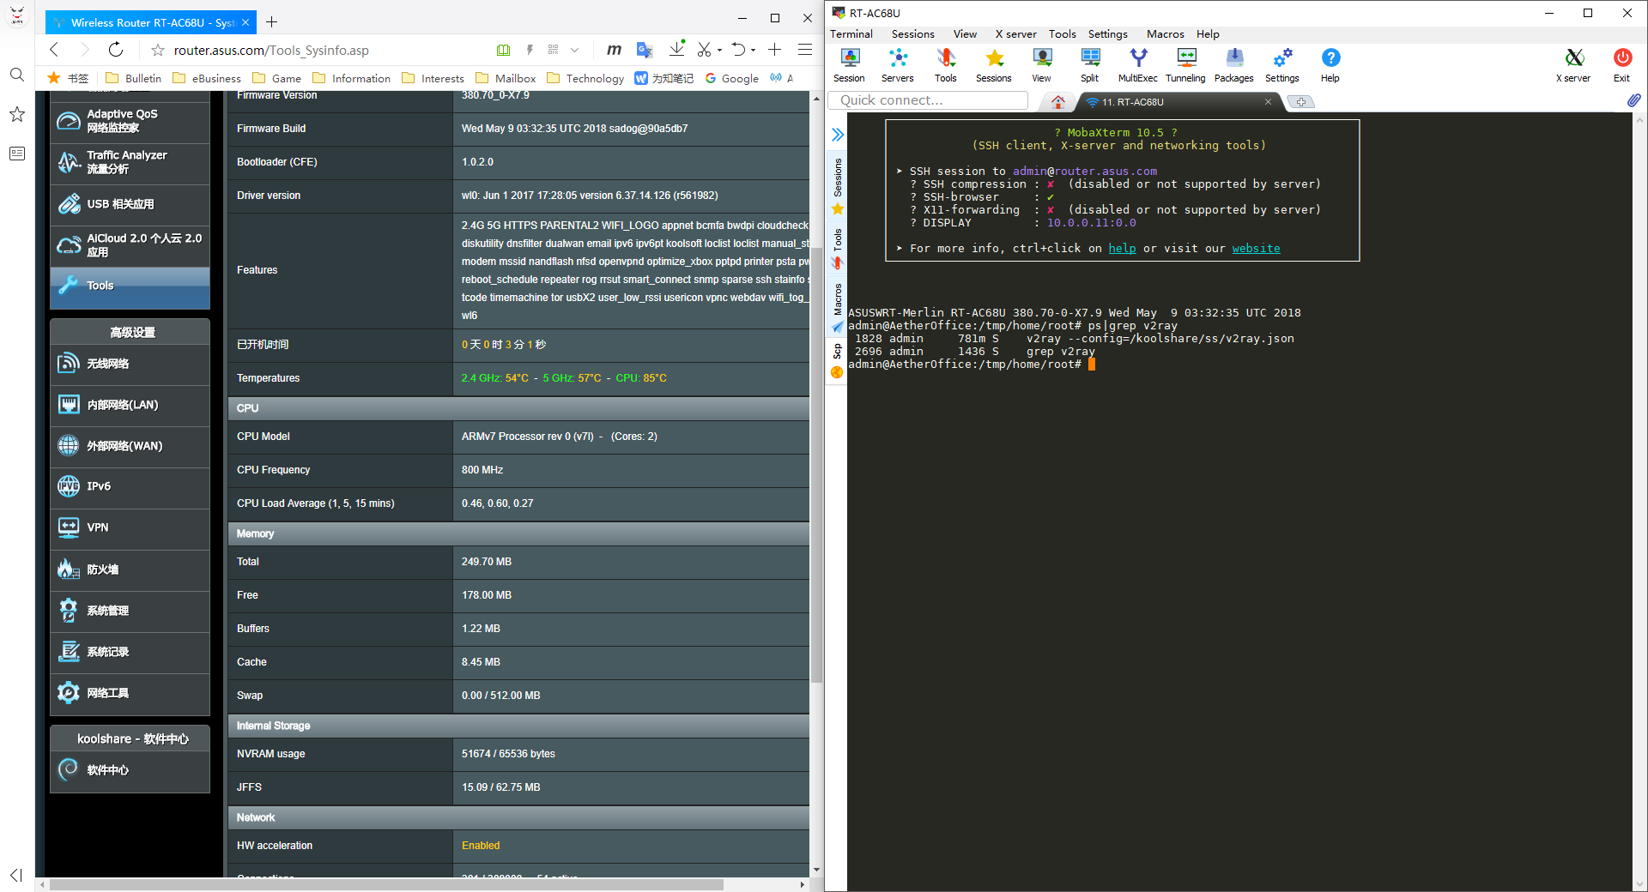Click the paperclip attach icon in MobaXterm
The width and height of the screenshot is (1648, 892).
pos(1633,100)
